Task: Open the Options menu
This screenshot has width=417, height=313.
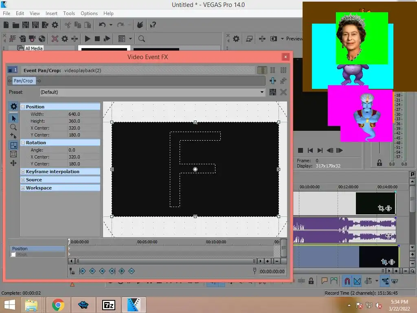Action: tap(89, 13)
